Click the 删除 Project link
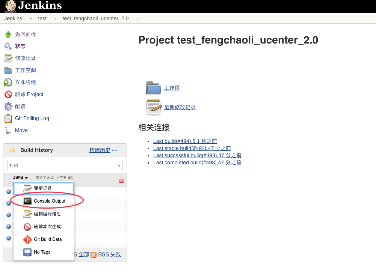This screenshot has height=278, width=376. pyautogui.click(x=29, y=94)
